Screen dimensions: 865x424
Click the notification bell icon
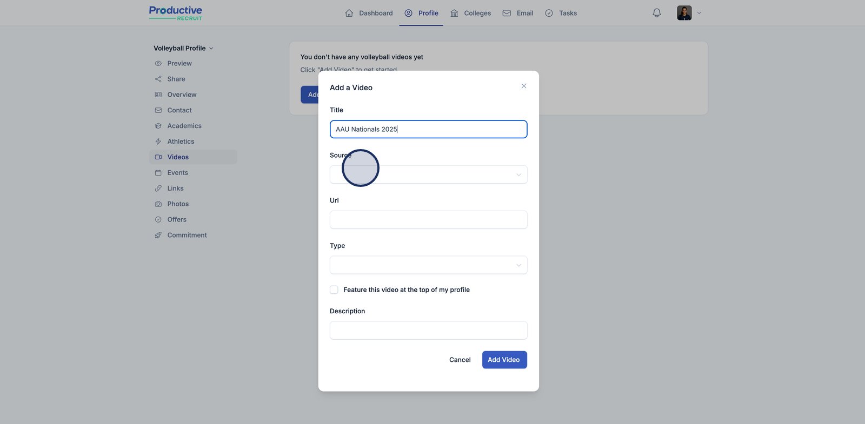(656, 13)
